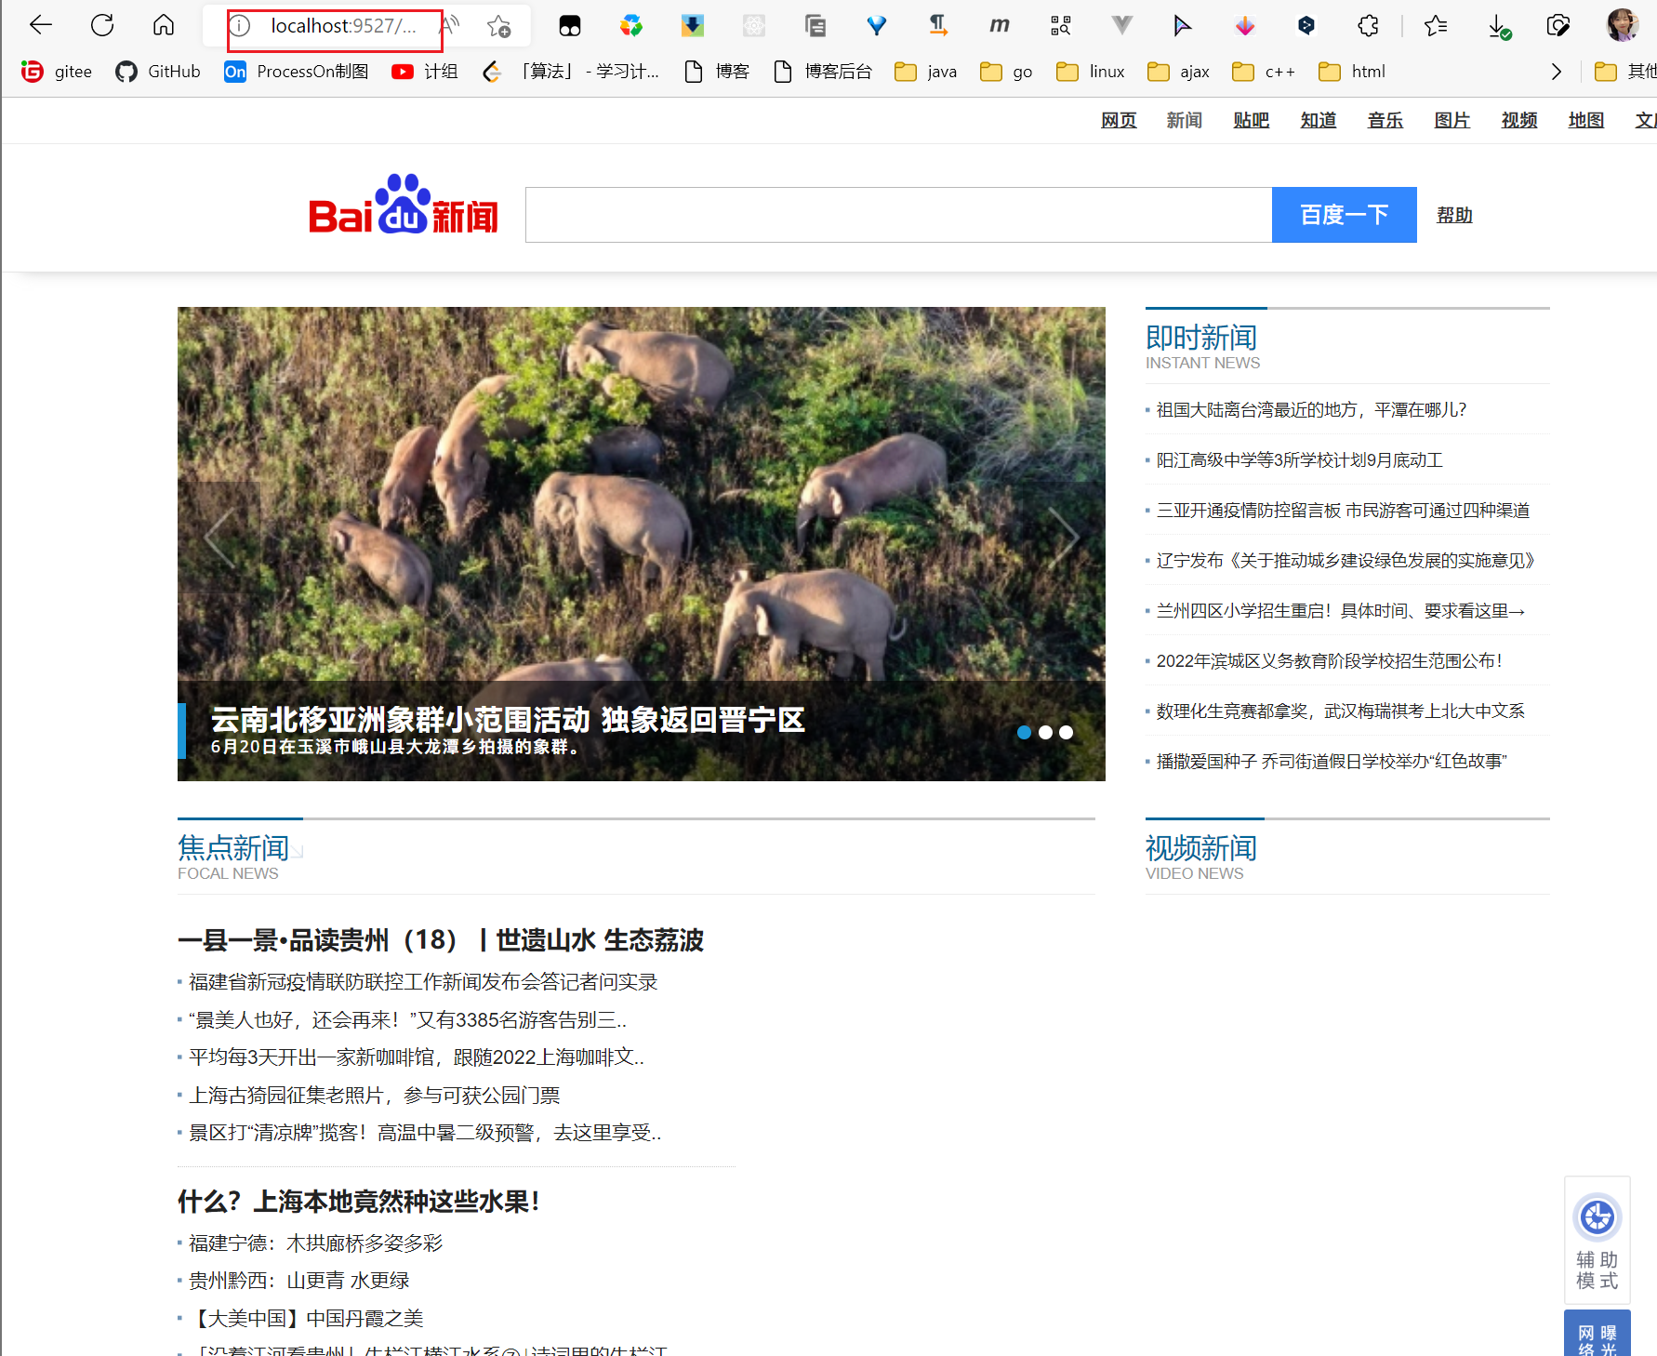Click the Baidu 新闻 logo
The width and height of the screenshot is (1657, 1356).
coord(404,206)
